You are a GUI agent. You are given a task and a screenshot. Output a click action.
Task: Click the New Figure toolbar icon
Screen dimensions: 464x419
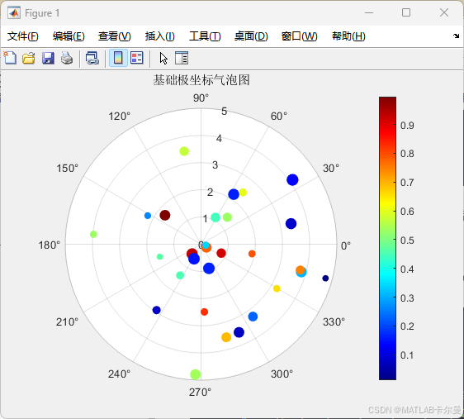pos(10,58)
